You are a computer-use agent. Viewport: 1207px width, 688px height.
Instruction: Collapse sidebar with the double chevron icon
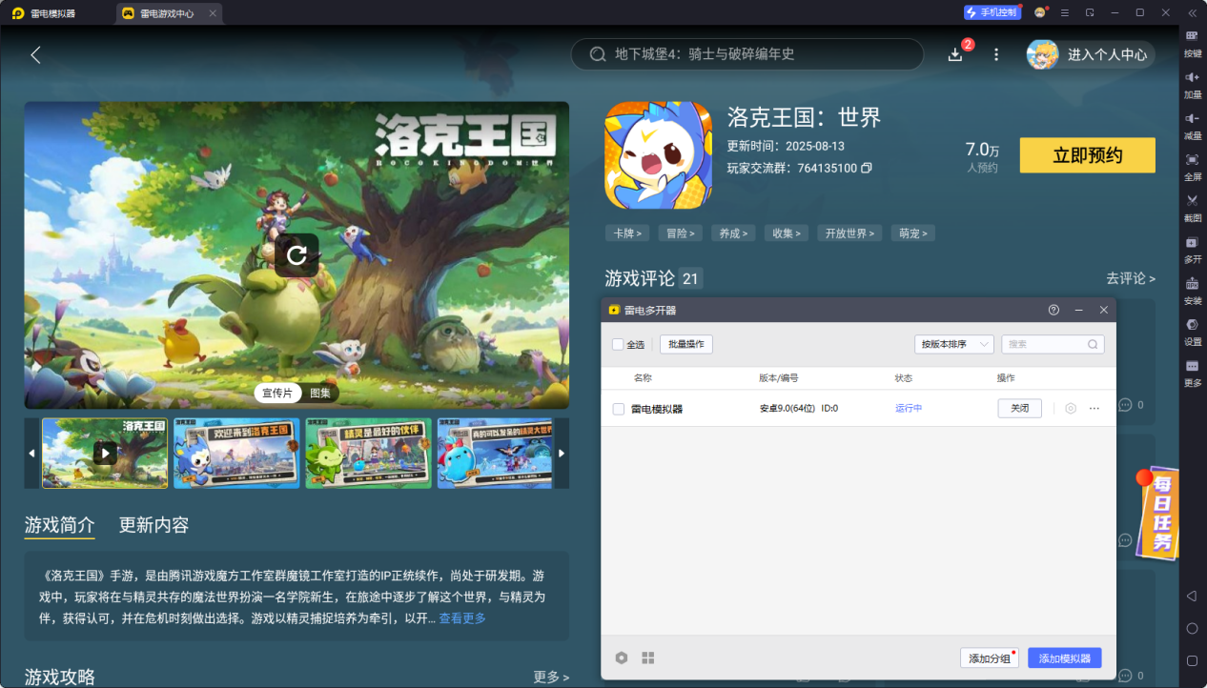[1192, 12]
